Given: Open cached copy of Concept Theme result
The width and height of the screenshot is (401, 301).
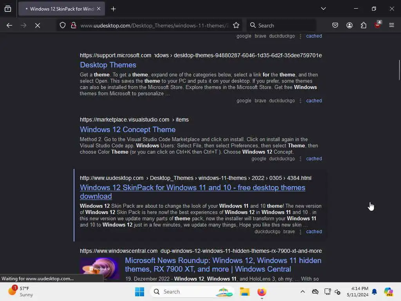Looking at the screenshot, I should coord(314,159).
